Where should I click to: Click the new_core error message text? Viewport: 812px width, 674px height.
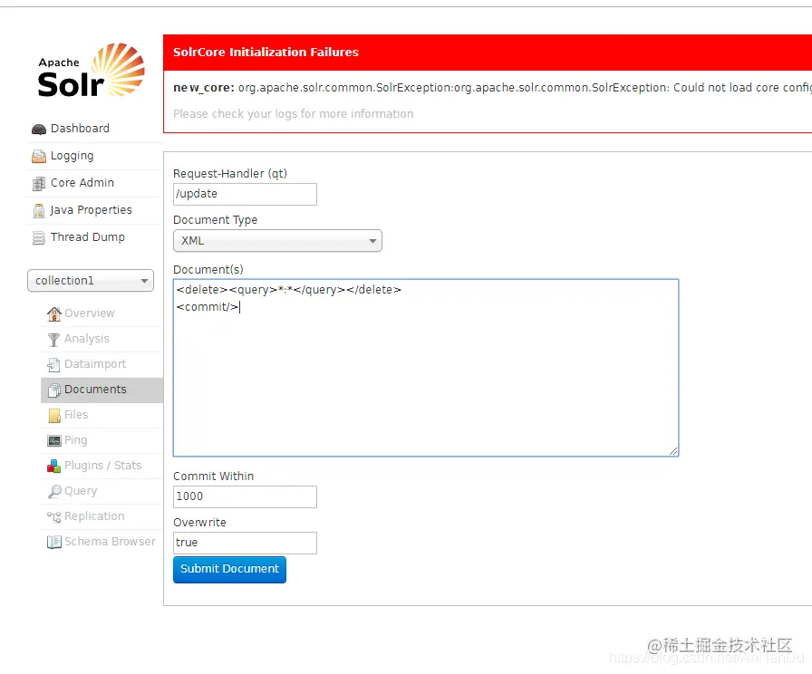[x=492, y=88]
